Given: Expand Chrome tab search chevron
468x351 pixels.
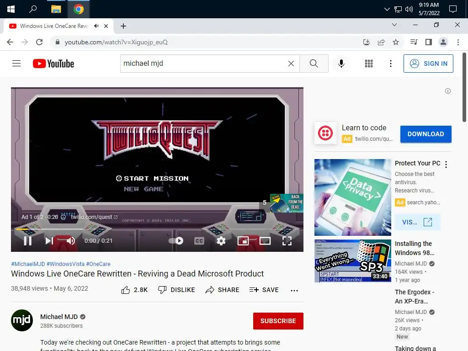Looking at the screenshot, I should 394,25.
